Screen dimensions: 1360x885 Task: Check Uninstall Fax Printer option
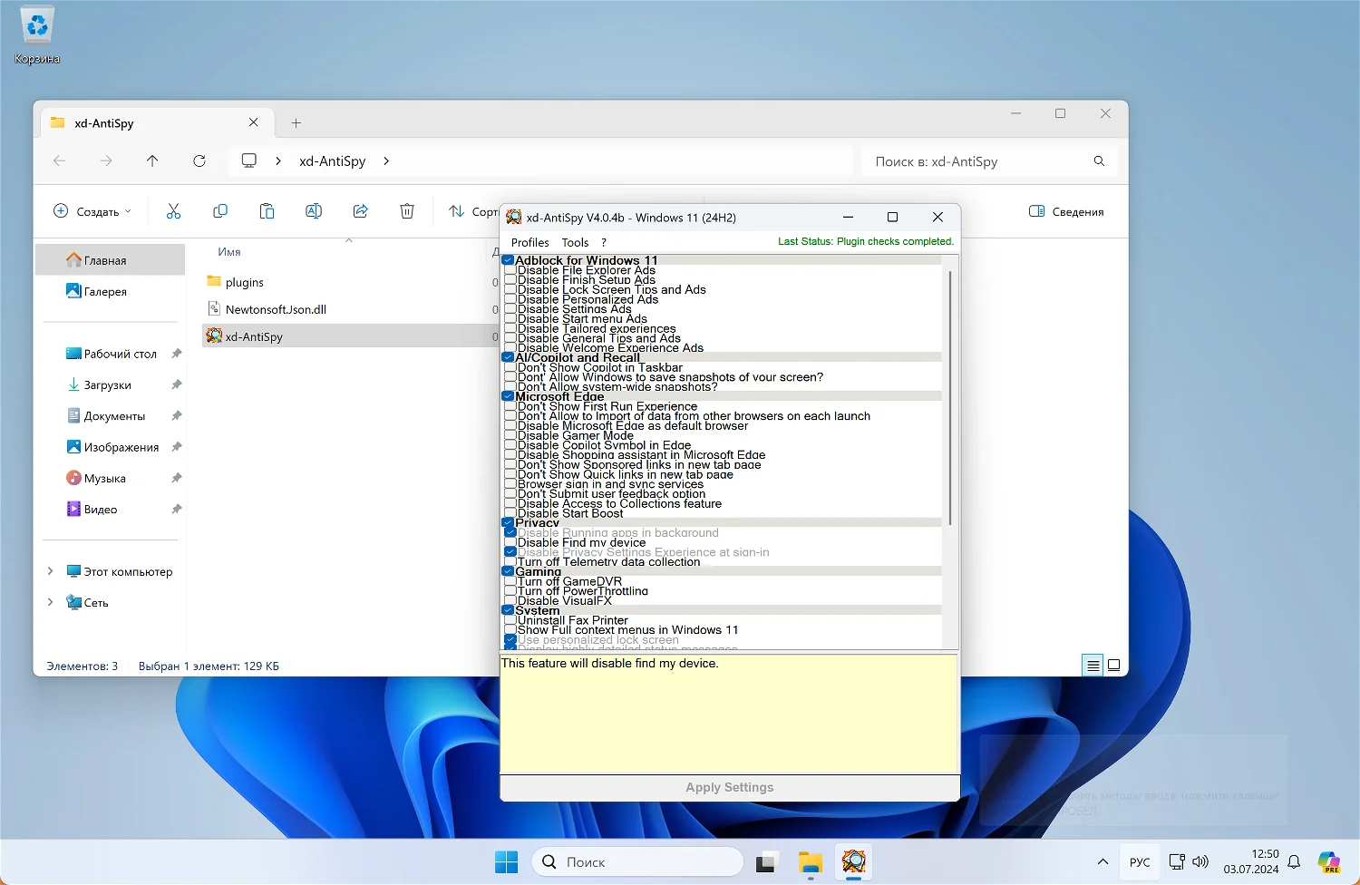click(x=510, y=620)
